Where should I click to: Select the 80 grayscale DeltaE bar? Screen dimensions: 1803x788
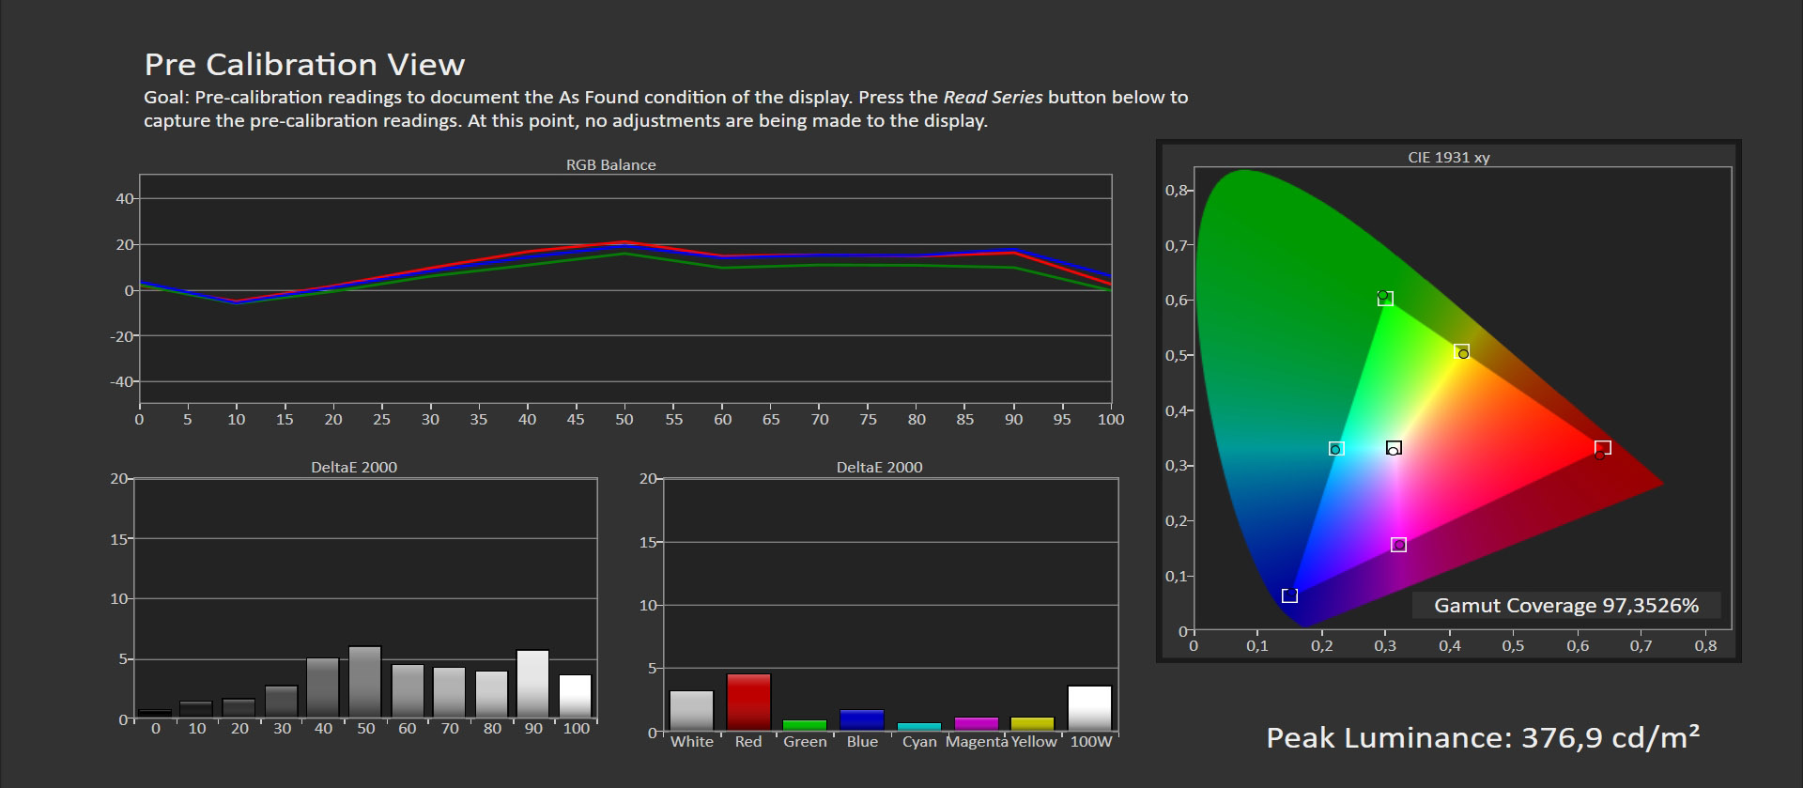(491, 694)
